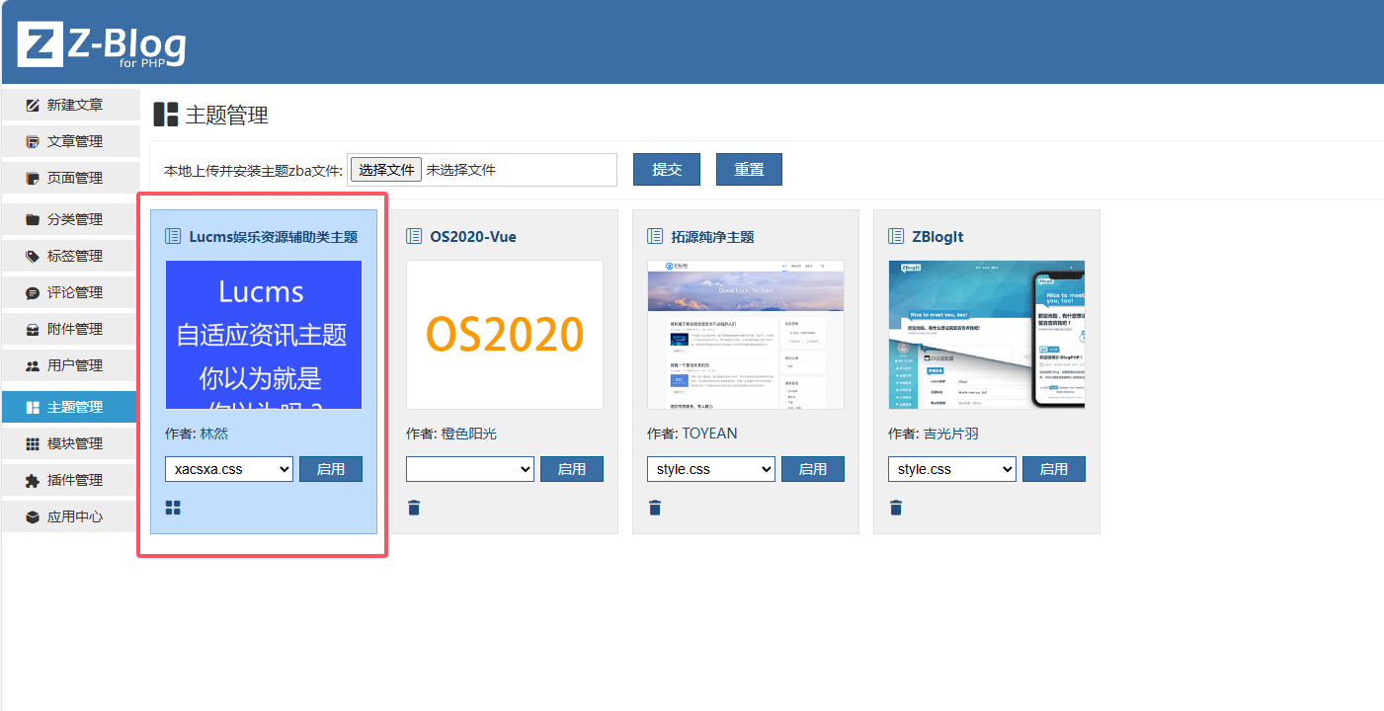This screenshot has height=711, width=1384.
Task: Click the 主题管理 sidebar icon
Action: [x=33, y=407]
